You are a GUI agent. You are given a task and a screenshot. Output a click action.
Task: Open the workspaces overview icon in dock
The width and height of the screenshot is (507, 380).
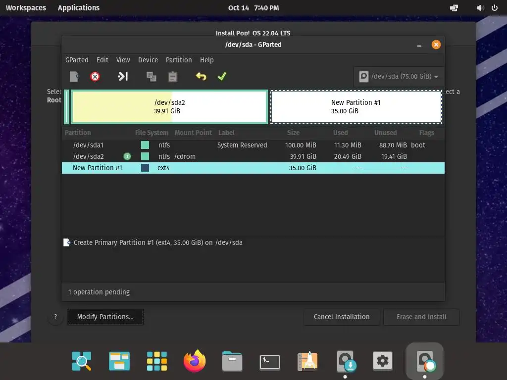(119, 361)
